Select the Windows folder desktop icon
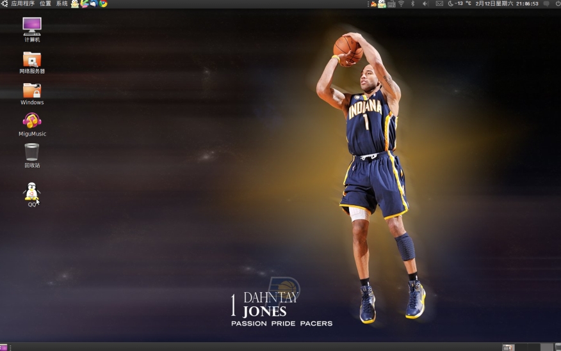This screenshot has width=561, height=351. (32, 94)
